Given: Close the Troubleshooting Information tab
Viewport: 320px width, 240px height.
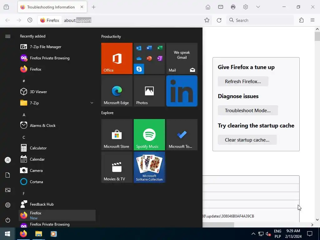Looking at the screenshot, I should coord(82,7).
